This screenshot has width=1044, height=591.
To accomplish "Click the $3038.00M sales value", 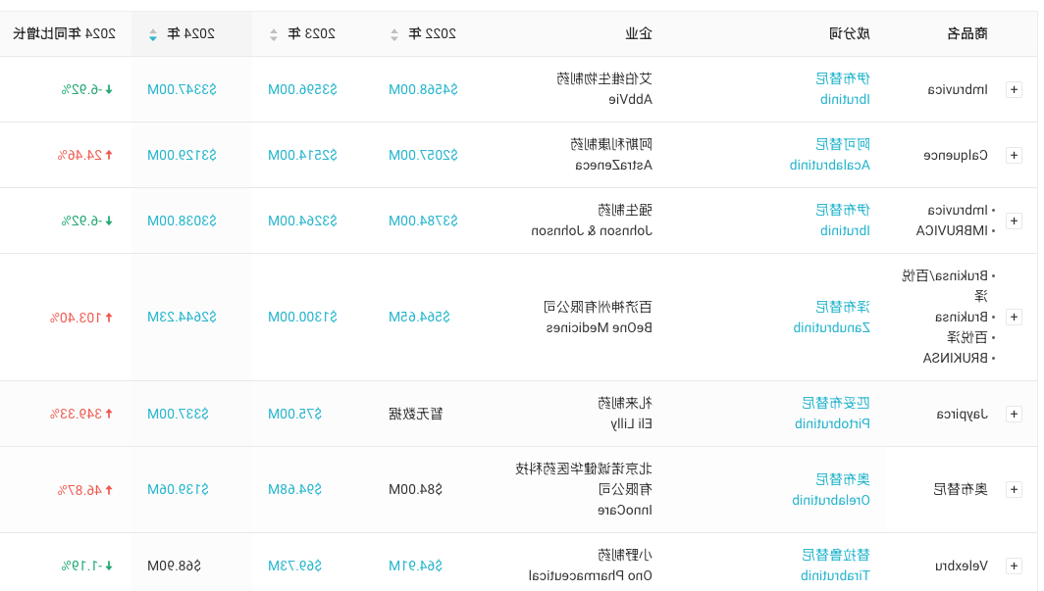I will point(182,221).
